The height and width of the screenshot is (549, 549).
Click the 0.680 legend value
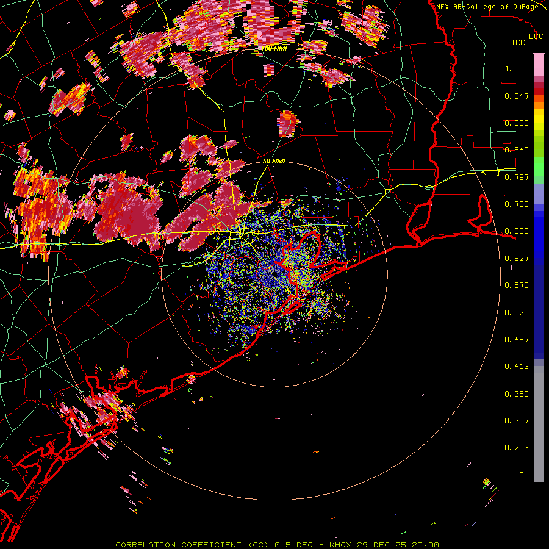click(517, 231)
